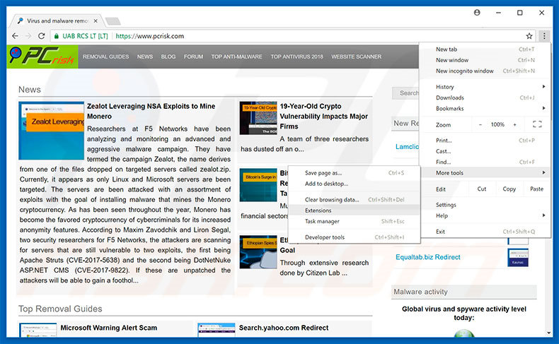
Task: Bookmark this page with the star icon
Action: [529, 36]
